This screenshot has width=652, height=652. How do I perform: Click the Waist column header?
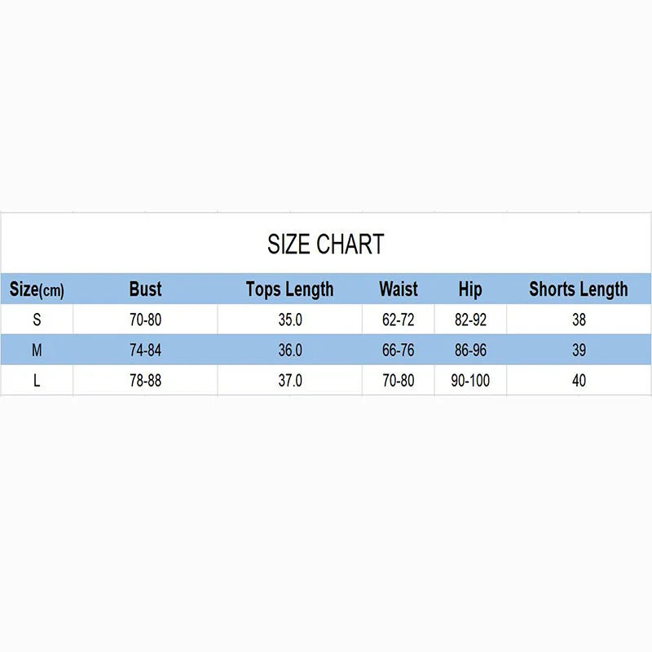398,289
